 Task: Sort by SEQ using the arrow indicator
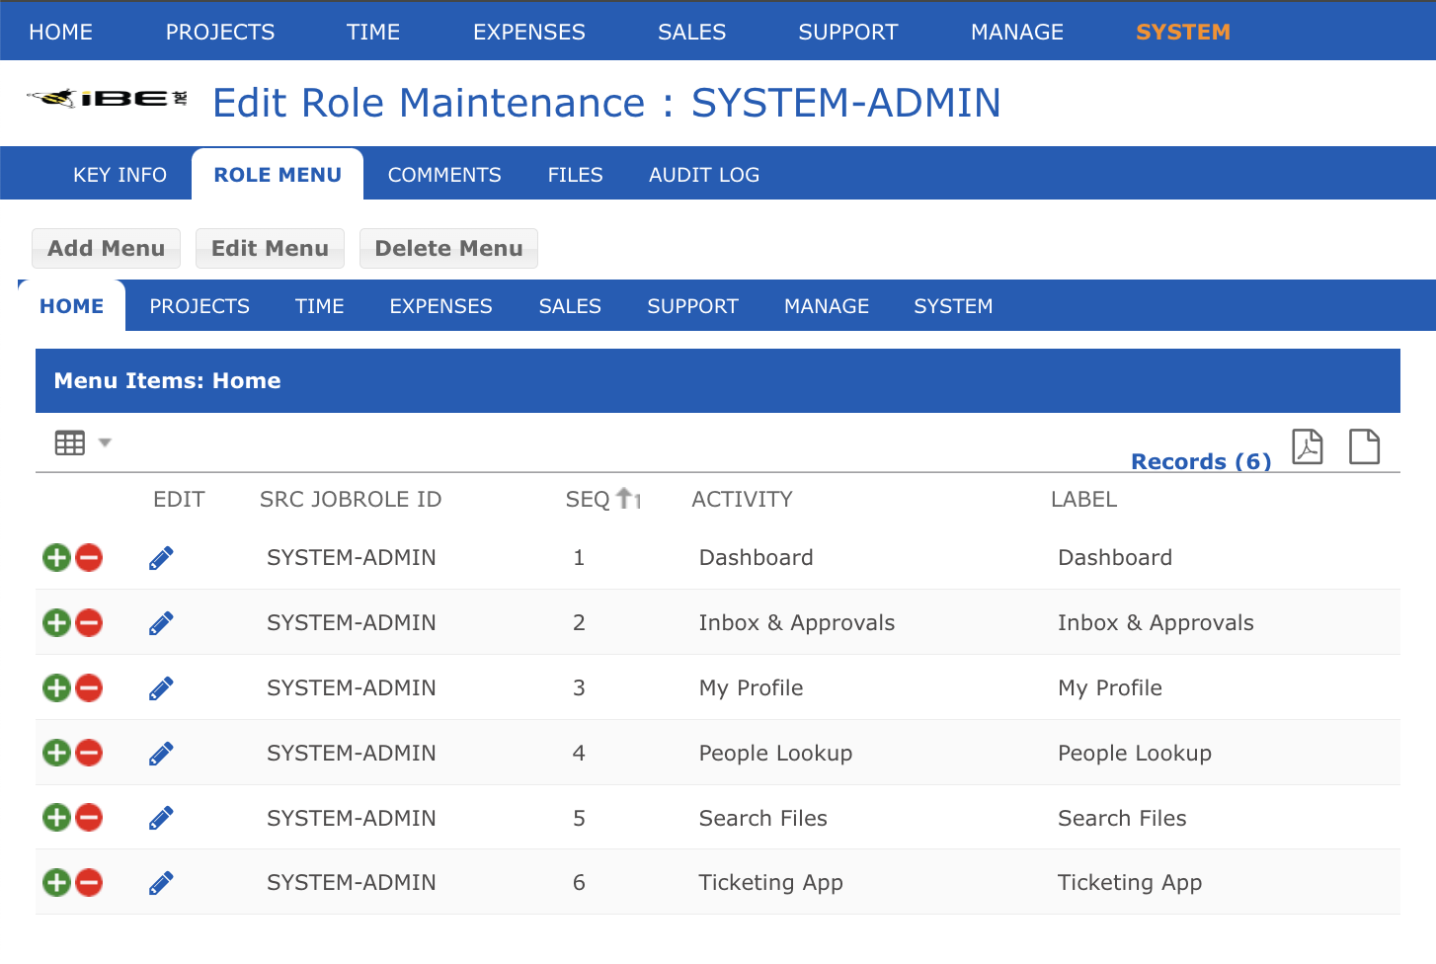coord(629,499)
